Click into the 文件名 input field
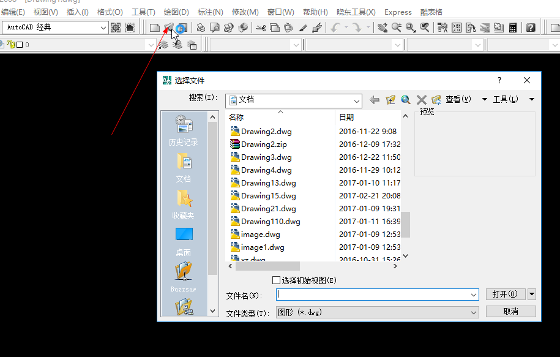560x357 pixels. 373,295
